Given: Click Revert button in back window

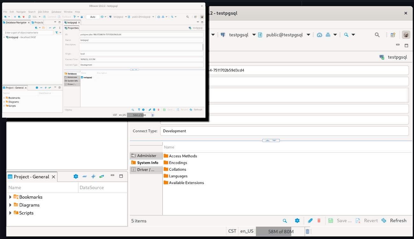Looking at the screenshot, I should 367,221.
